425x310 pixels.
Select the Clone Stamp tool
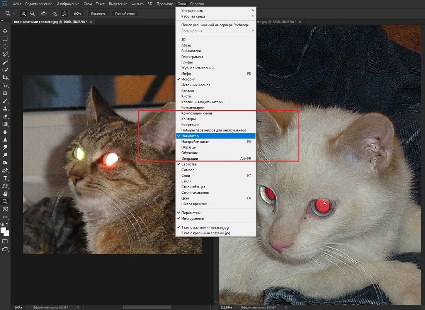tap(5, 109)
